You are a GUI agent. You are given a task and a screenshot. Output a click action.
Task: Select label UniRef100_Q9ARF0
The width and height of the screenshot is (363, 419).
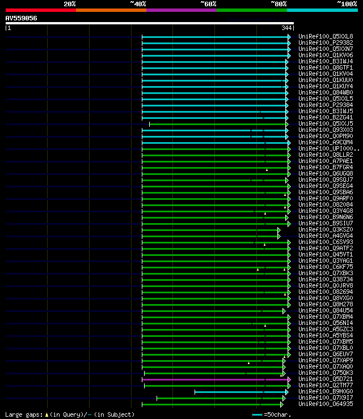[326, 199]
